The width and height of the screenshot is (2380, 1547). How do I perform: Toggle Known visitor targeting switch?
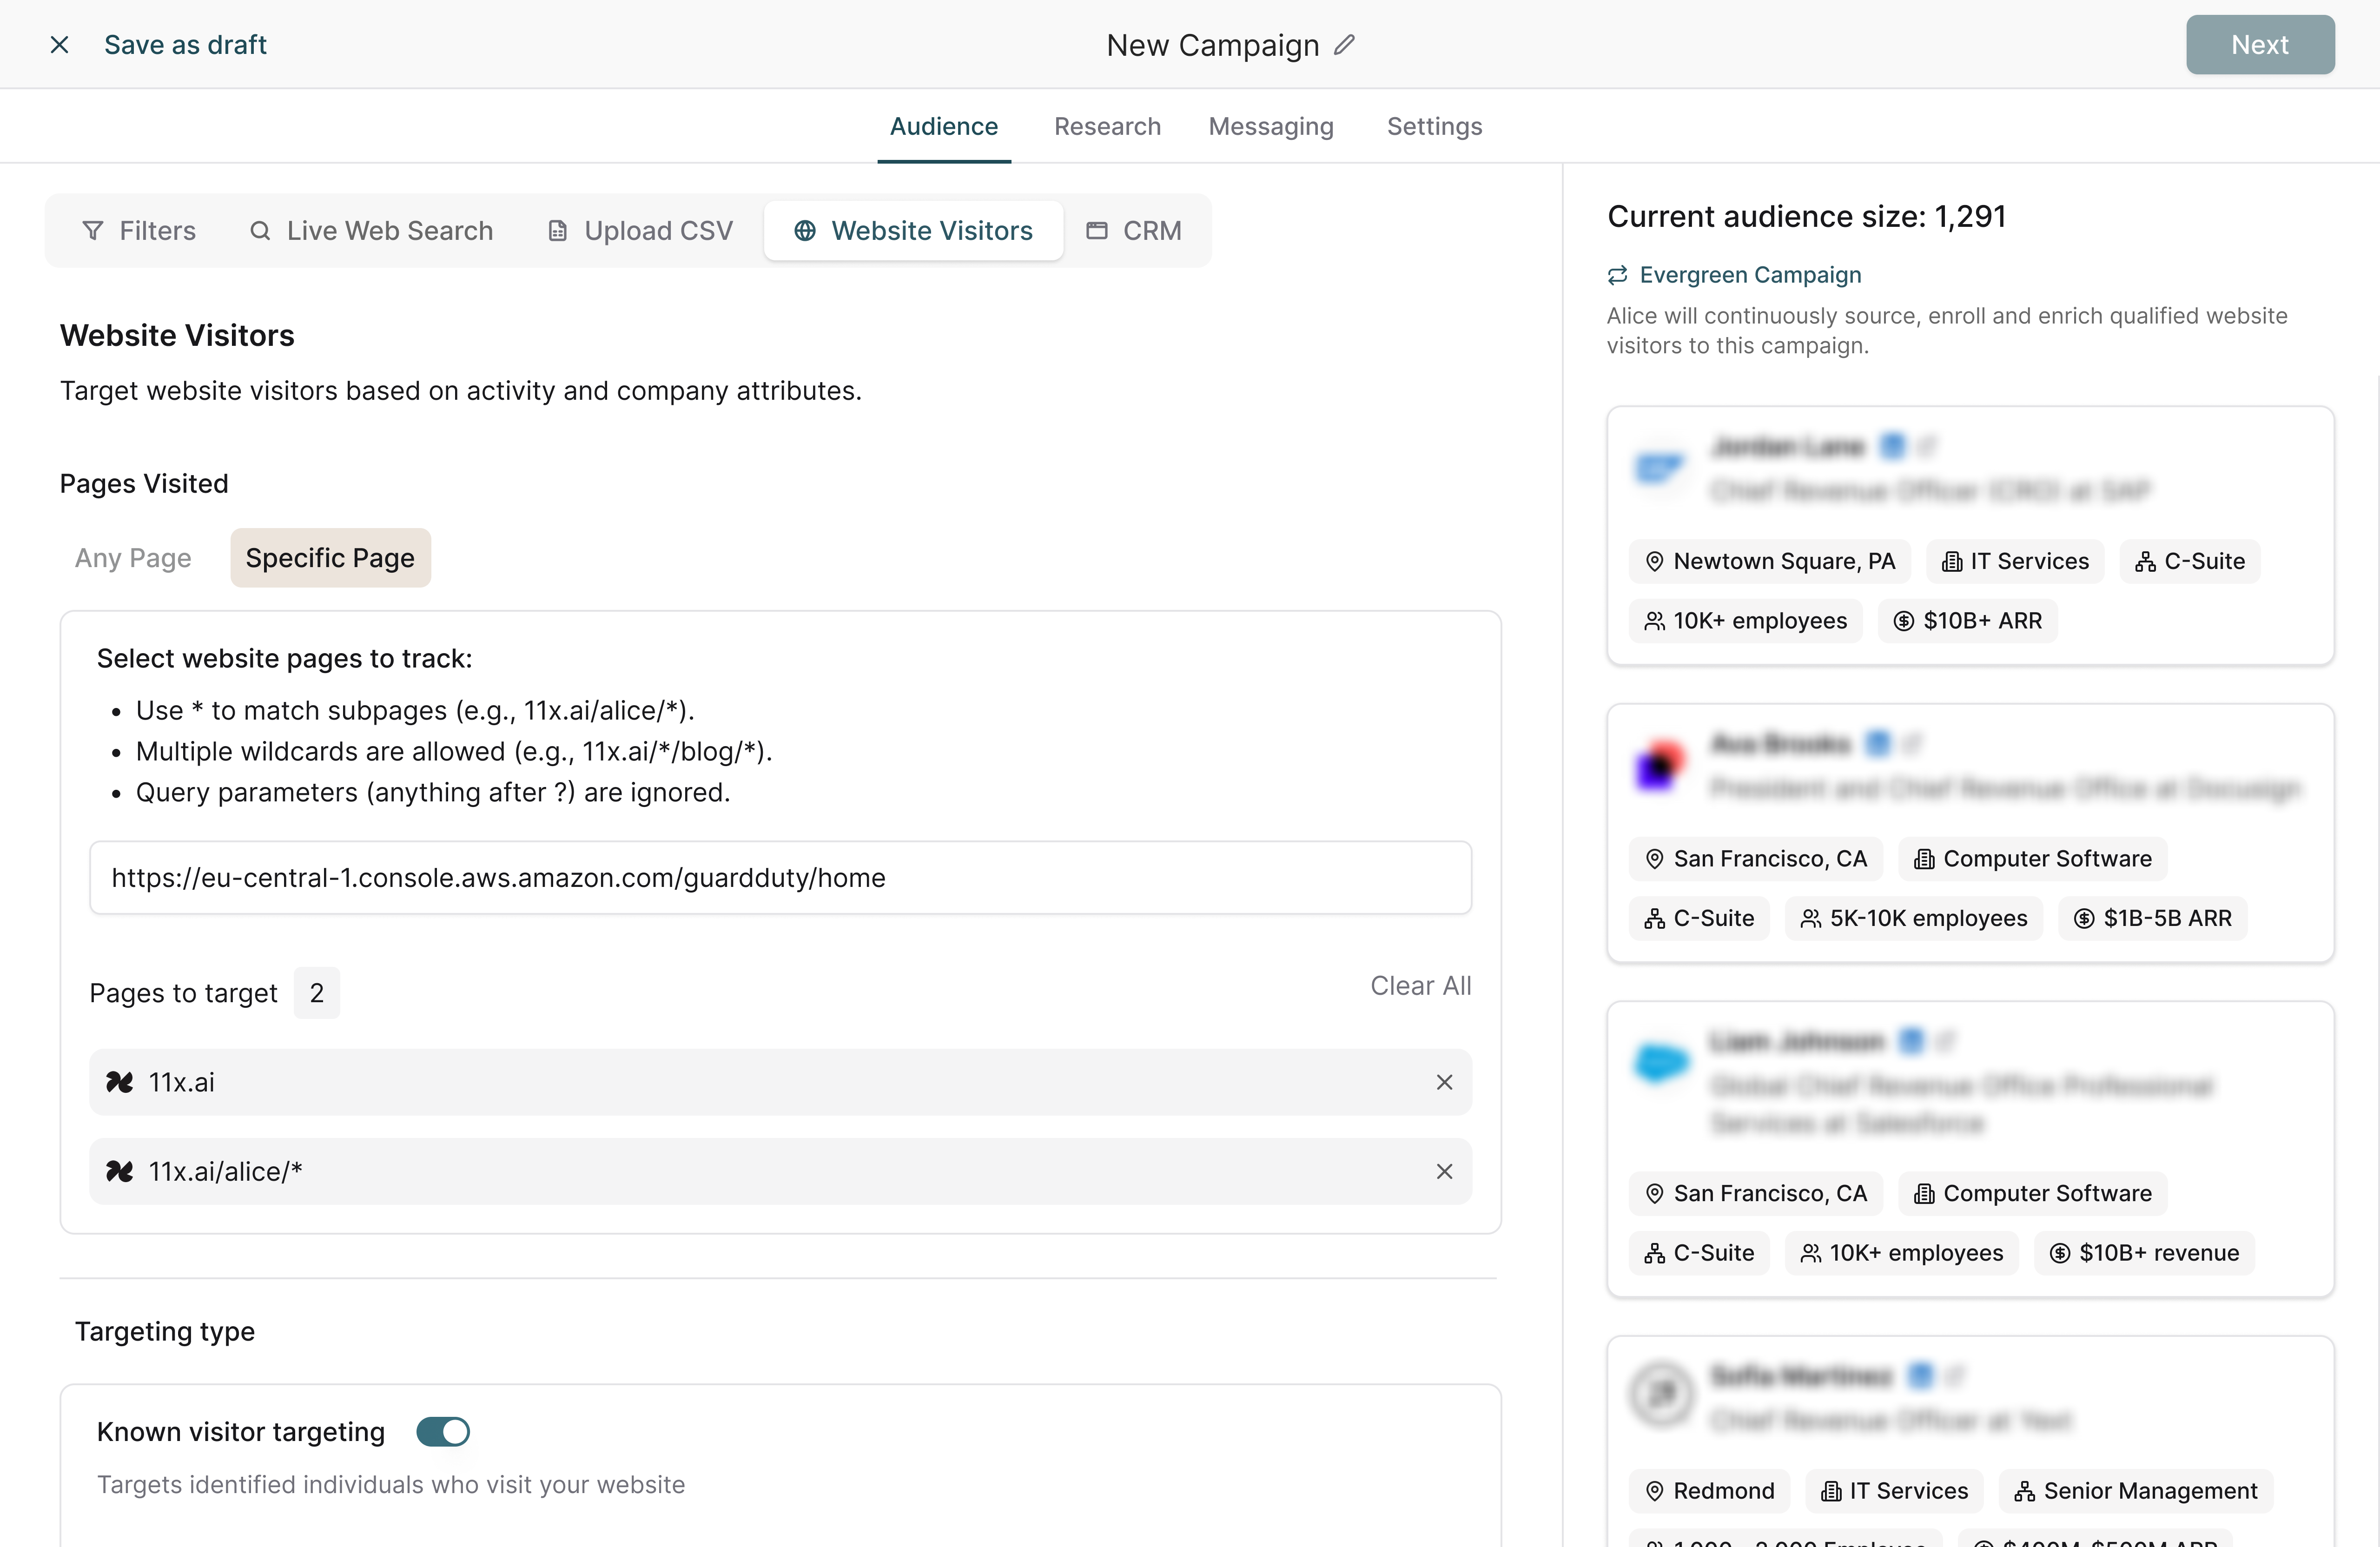[x=443, y=1432]
